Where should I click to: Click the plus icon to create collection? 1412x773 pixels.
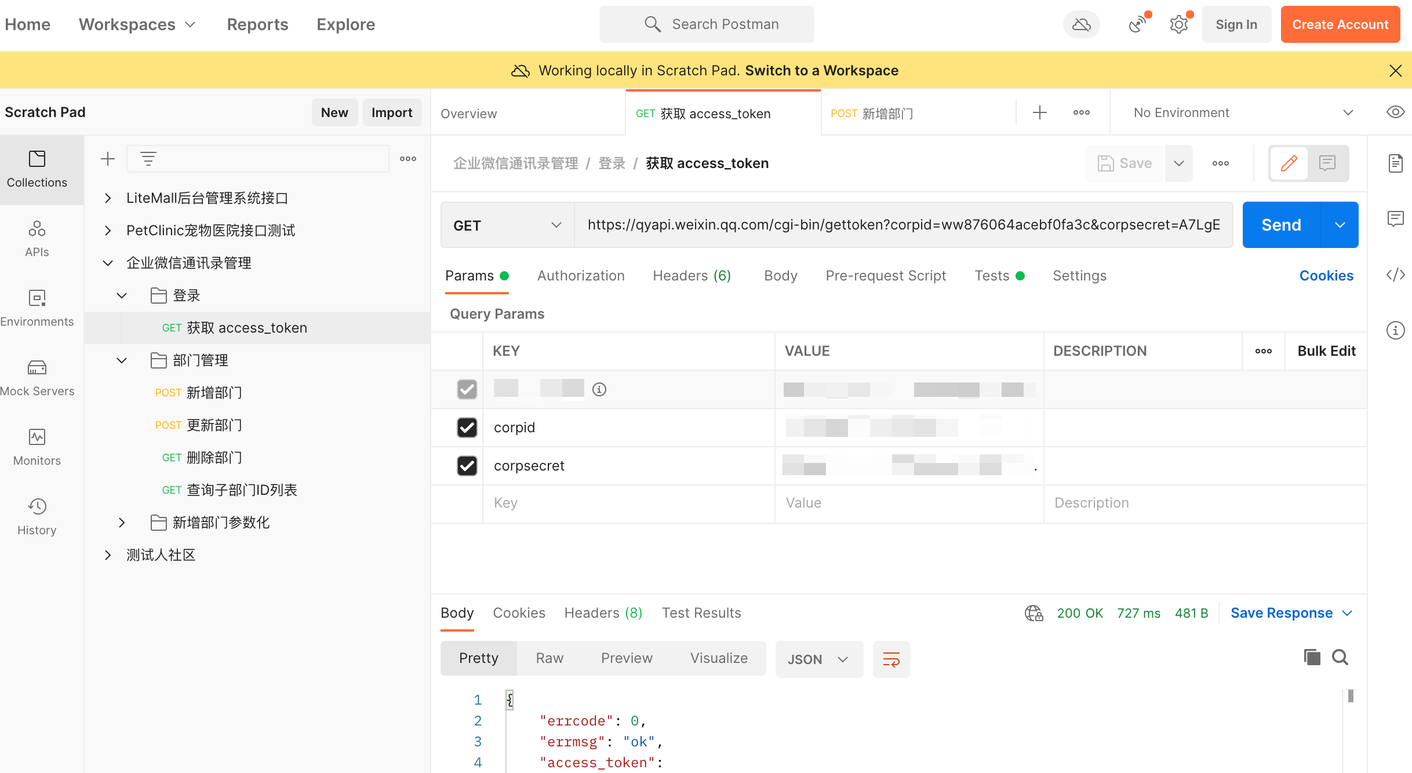tap(108, 159)
